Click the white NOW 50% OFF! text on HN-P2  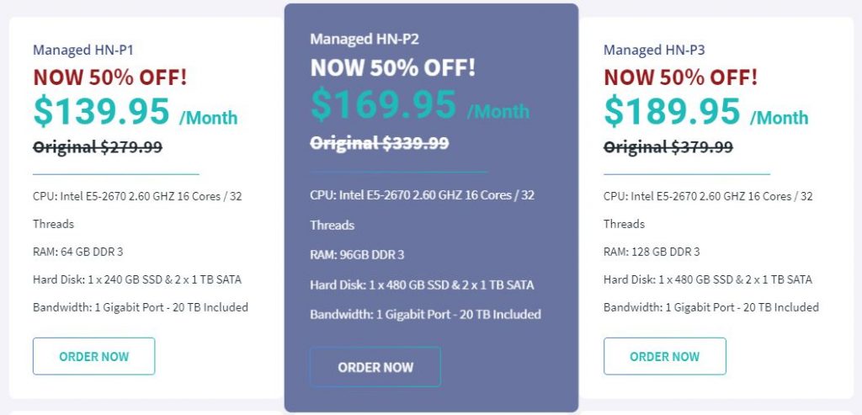pos(393,67)
